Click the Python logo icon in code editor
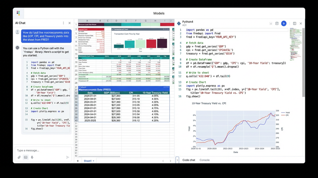The width and height of the screenshot is (318, 178). (179, 24)
